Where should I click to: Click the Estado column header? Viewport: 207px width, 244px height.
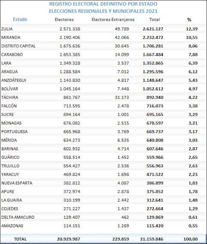tap(20, 19)
